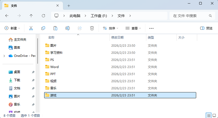Click the Paste clipboard icon
218x118 pixels.
(x=55, y=28)
